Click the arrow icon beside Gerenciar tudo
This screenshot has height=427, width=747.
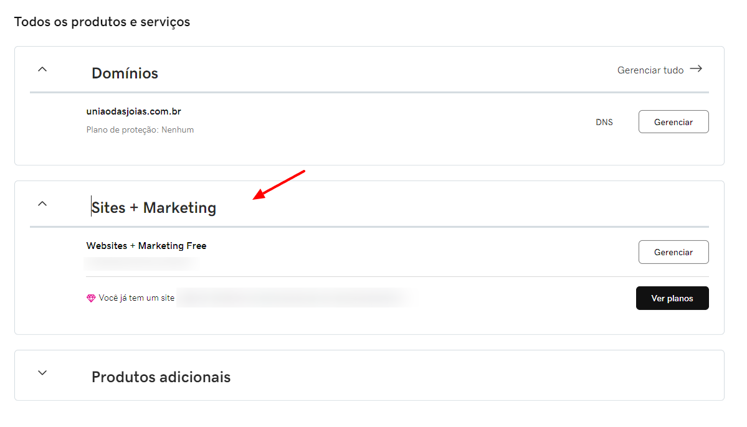[x=696, y=69]
